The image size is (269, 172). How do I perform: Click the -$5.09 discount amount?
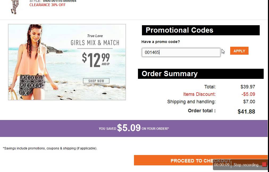pyautogui.click(x=248, y=94)
